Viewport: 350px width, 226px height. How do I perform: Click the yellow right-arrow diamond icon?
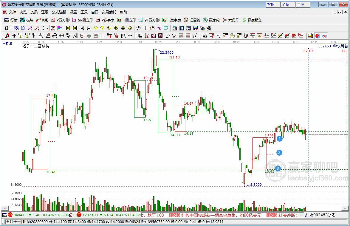(103, 28)
